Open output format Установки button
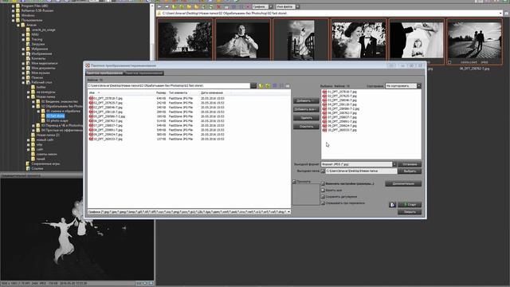 (410, 164)
